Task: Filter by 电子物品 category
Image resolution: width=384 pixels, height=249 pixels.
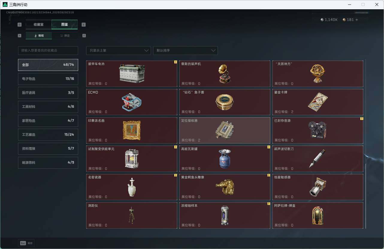Action: coord(48,79)
